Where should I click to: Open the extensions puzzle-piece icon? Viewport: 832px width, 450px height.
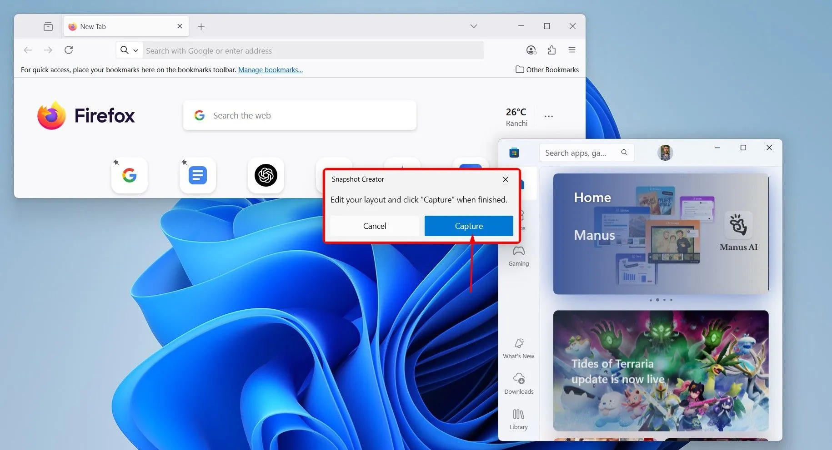[x=551, y=50]
